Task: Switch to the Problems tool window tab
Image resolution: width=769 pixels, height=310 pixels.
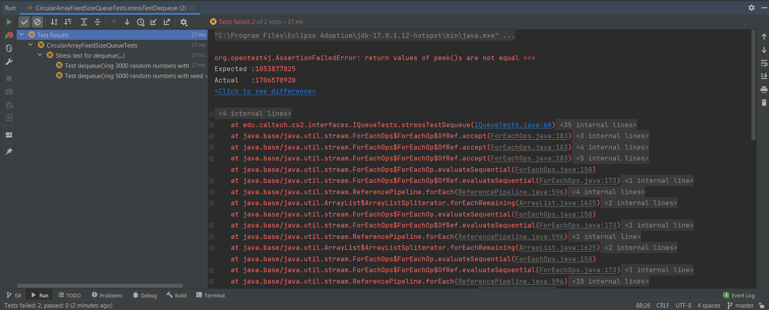Action: [x=107, y=295]
